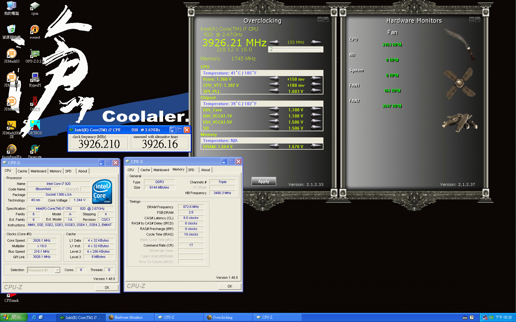Increase the IOH_VCCA1.5V voltage
The image size is (516, 322).
click(316, 122)
